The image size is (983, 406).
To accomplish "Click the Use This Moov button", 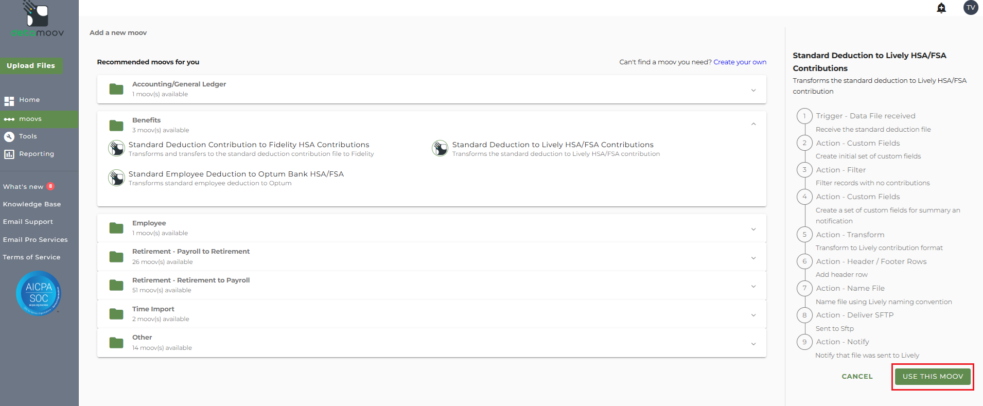I will (x=932, y=377).
